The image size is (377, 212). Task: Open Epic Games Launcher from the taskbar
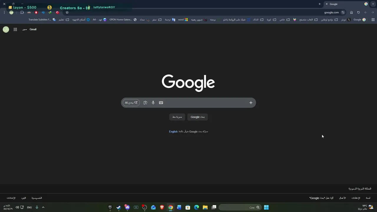110,207
